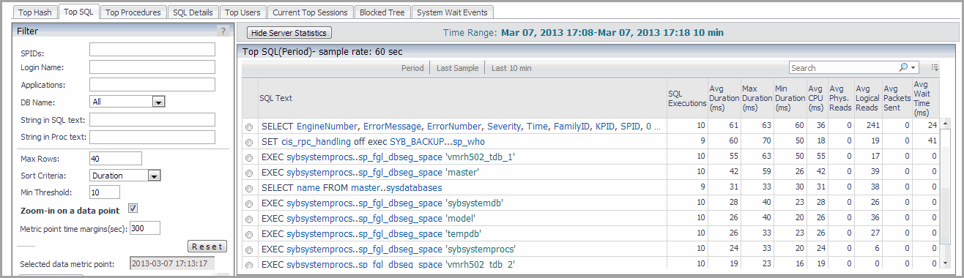Sort by Avg Duration column header
Screen dimensions: 964x278
[723, 99]
